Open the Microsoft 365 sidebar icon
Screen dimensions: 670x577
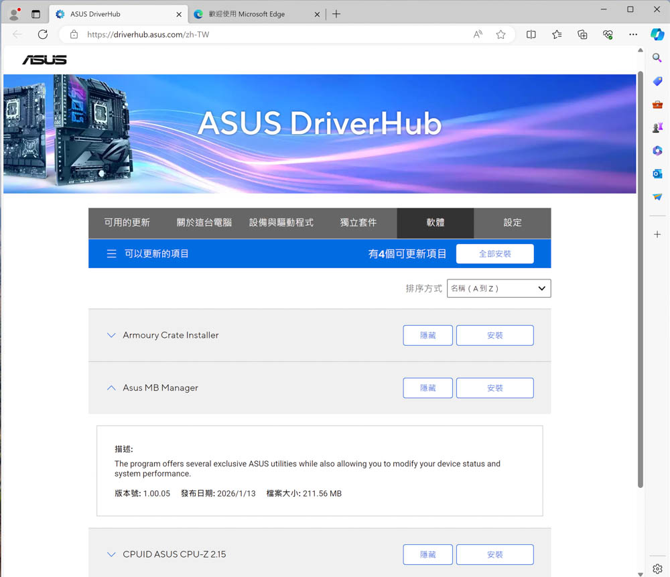point(657,151)
